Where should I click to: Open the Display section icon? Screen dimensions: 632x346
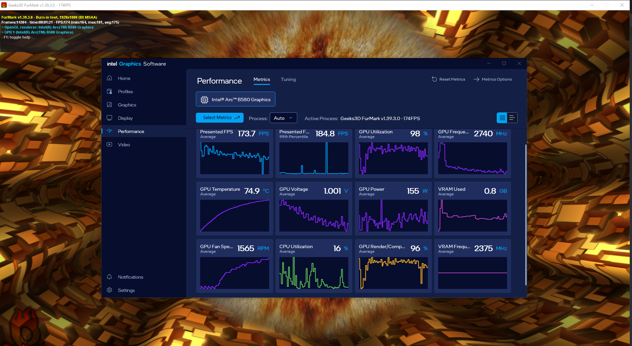(109, 118)
